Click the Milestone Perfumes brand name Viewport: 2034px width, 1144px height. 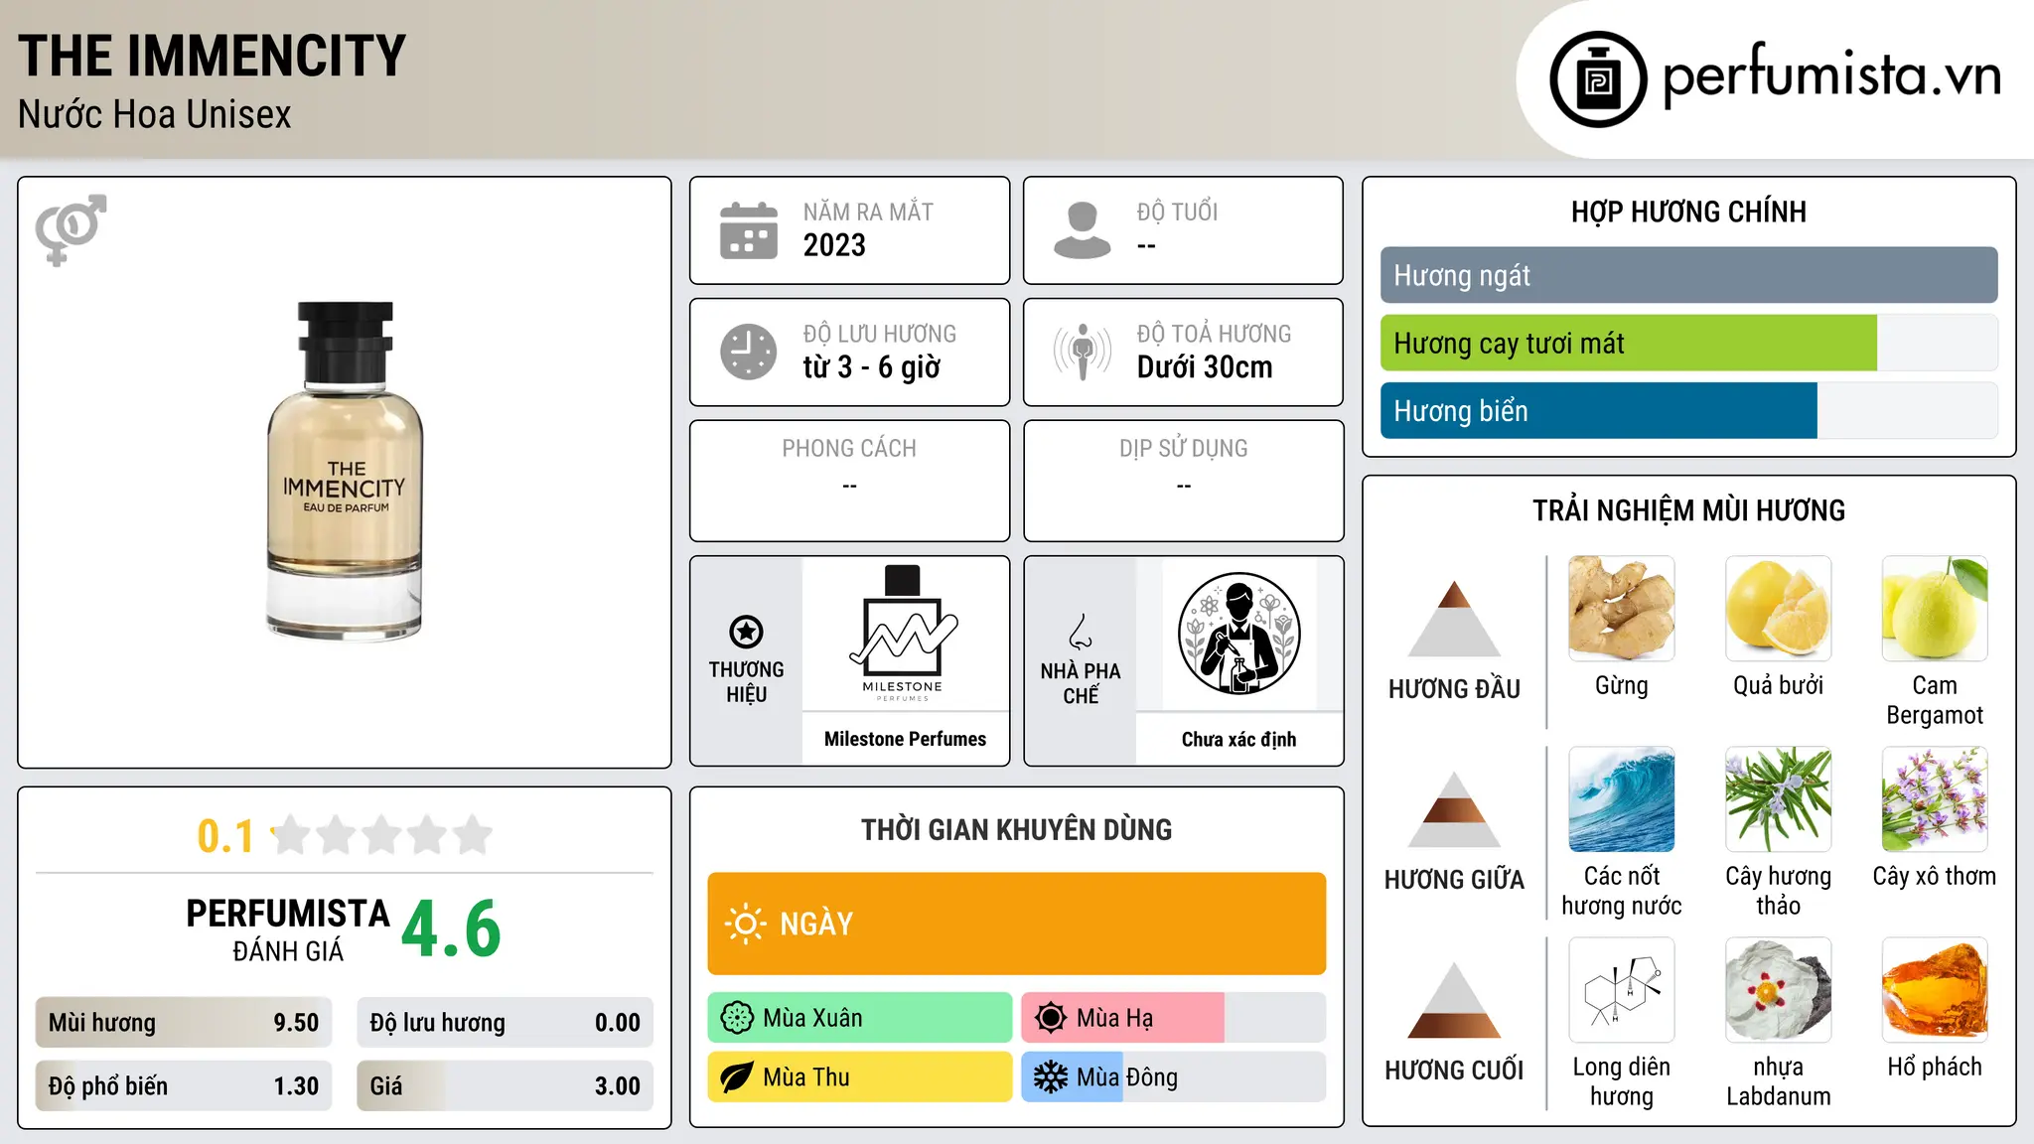point(905,739)
